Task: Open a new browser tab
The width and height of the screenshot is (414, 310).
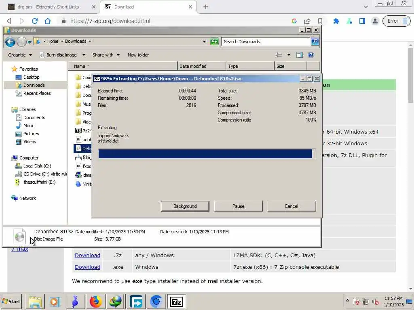Action: coord(206,7)
